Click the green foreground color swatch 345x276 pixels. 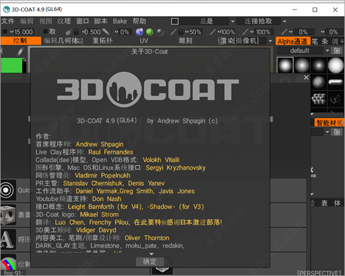11,65
